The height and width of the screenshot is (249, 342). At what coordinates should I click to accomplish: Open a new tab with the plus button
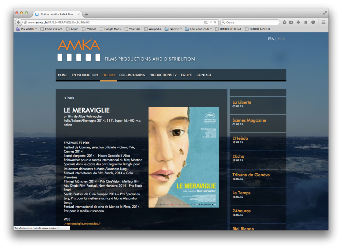click(87, 14)
